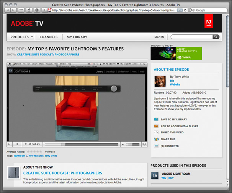Click the Adobe Lightroom Buy link
Screen dimensions: 232x193
click(x=171, y=178)
